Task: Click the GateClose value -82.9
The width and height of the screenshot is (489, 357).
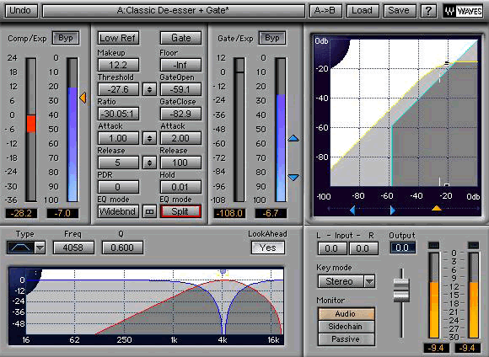Action: click(180, 114)
